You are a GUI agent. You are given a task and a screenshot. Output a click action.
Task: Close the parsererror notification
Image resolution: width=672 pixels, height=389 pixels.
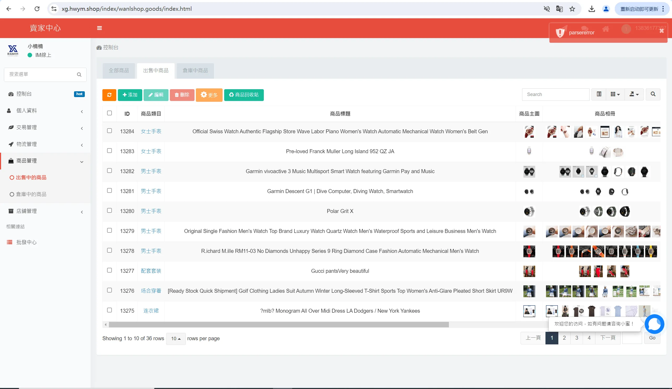pyautogui.click(x=661, y=31)
